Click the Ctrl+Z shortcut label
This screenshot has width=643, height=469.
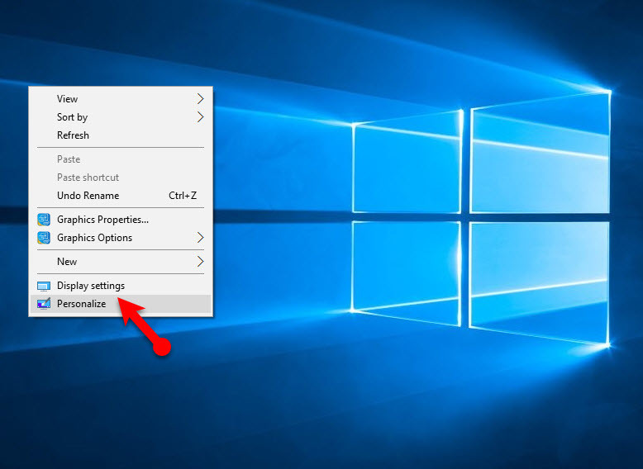click(x=183, y=196)
